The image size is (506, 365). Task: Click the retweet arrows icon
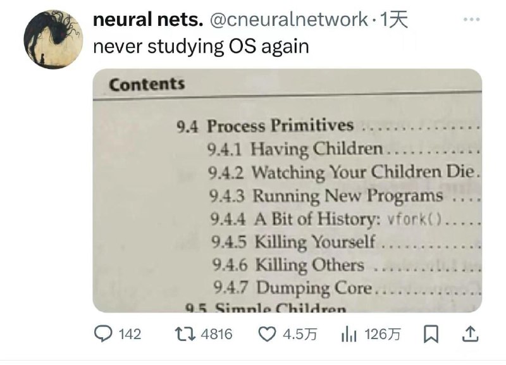[x=187, y=334]
